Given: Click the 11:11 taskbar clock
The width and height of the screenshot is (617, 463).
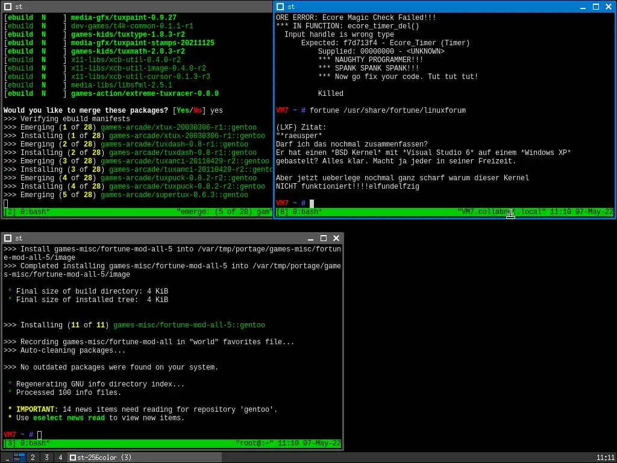Looking at the screenshot, I should tap(605, 458).
